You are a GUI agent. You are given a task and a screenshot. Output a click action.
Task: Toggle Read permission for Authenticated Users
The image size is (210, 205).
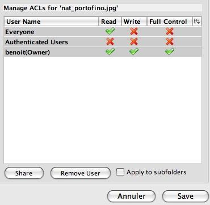pyautogui.click(x=110, y=41)
